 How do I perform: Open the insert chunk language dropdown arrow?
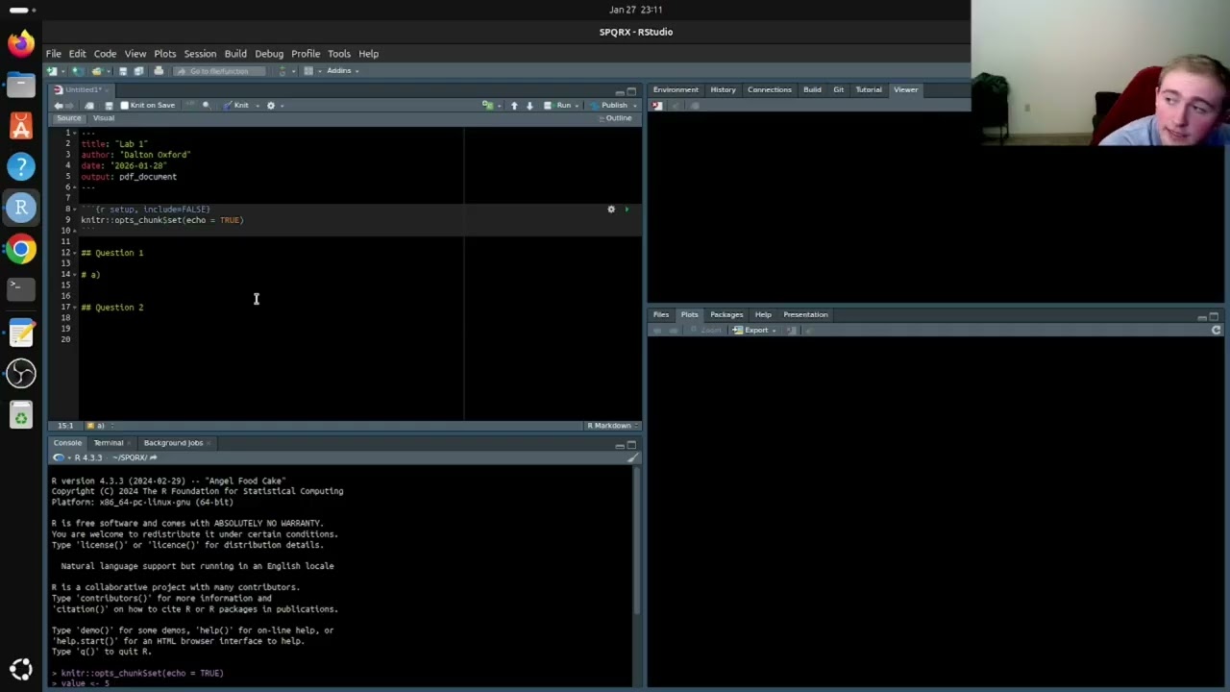(x=500, y=106)
